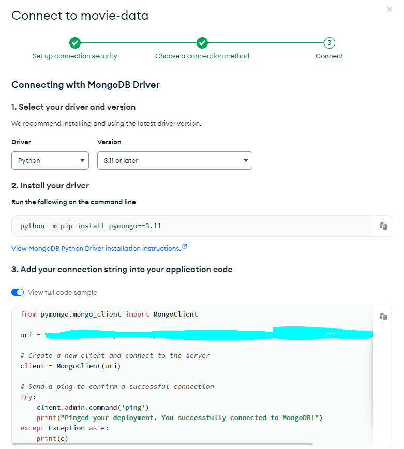Screen dimensions: 404x449
Task: Click 'Run the following on the command line' text
Action: click(x=73, y=202)
